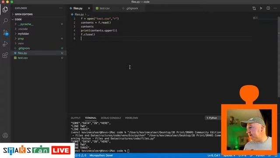
Task: Click the errors and warnings status indicator
Action: [x=81, y=155]
